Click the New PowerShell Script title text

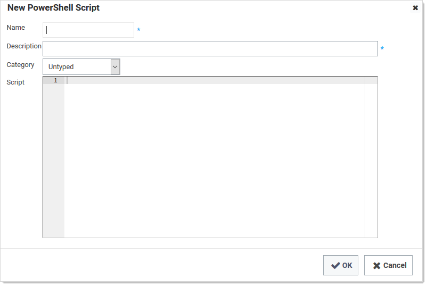tap(53, 8)
